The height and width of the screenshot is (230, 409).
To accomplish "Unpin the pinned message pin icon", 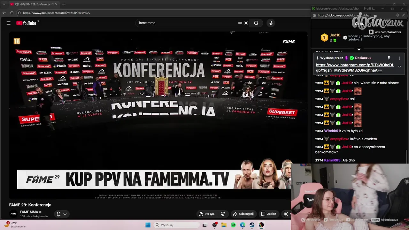I will click(x=389, y=58).
